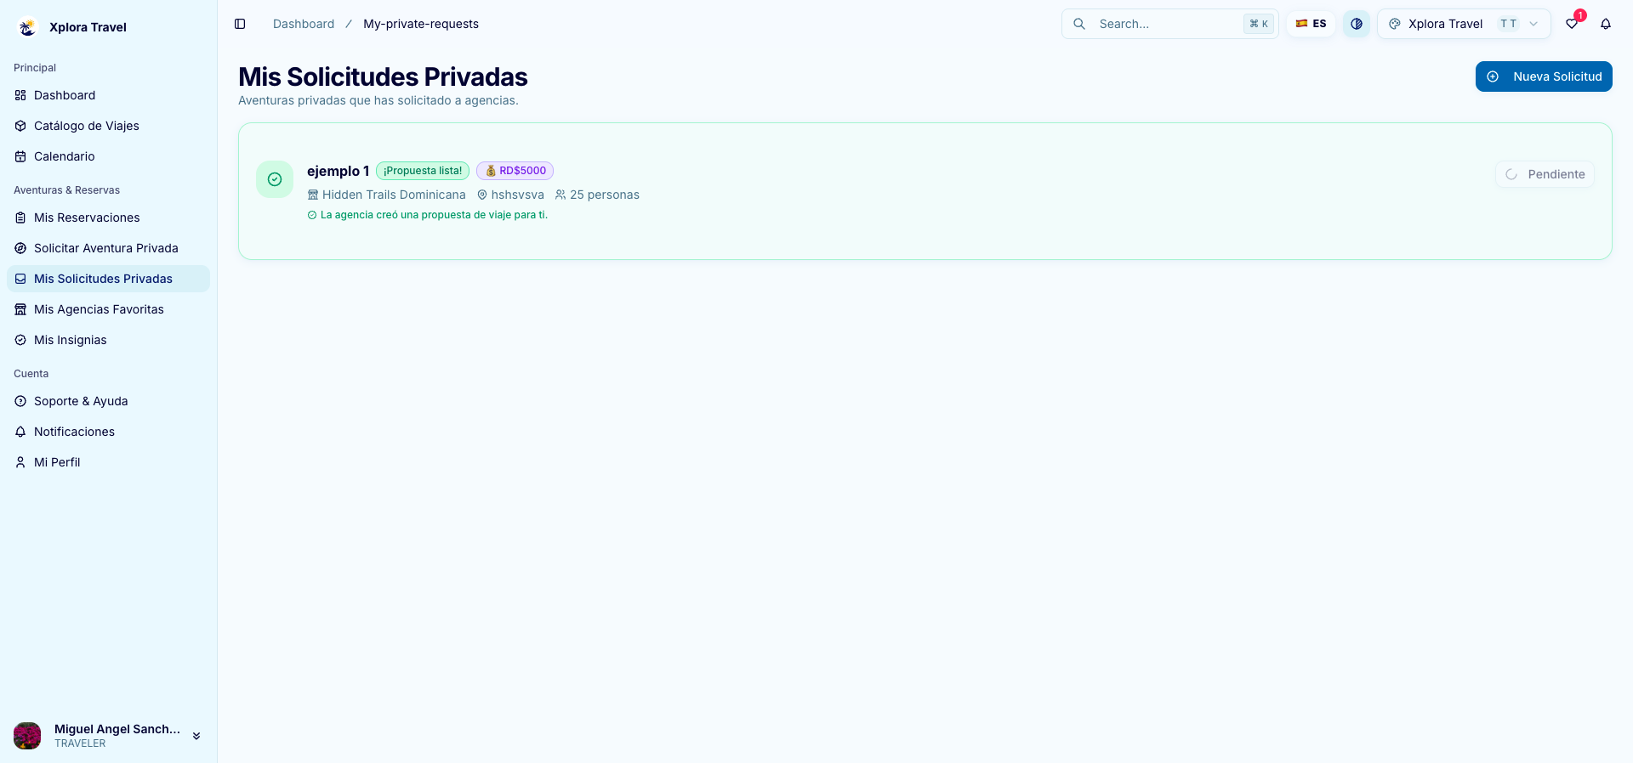Click the Xplora Travel logo icon
This screenshot has width=1633, height=763.
click(27, 27)
